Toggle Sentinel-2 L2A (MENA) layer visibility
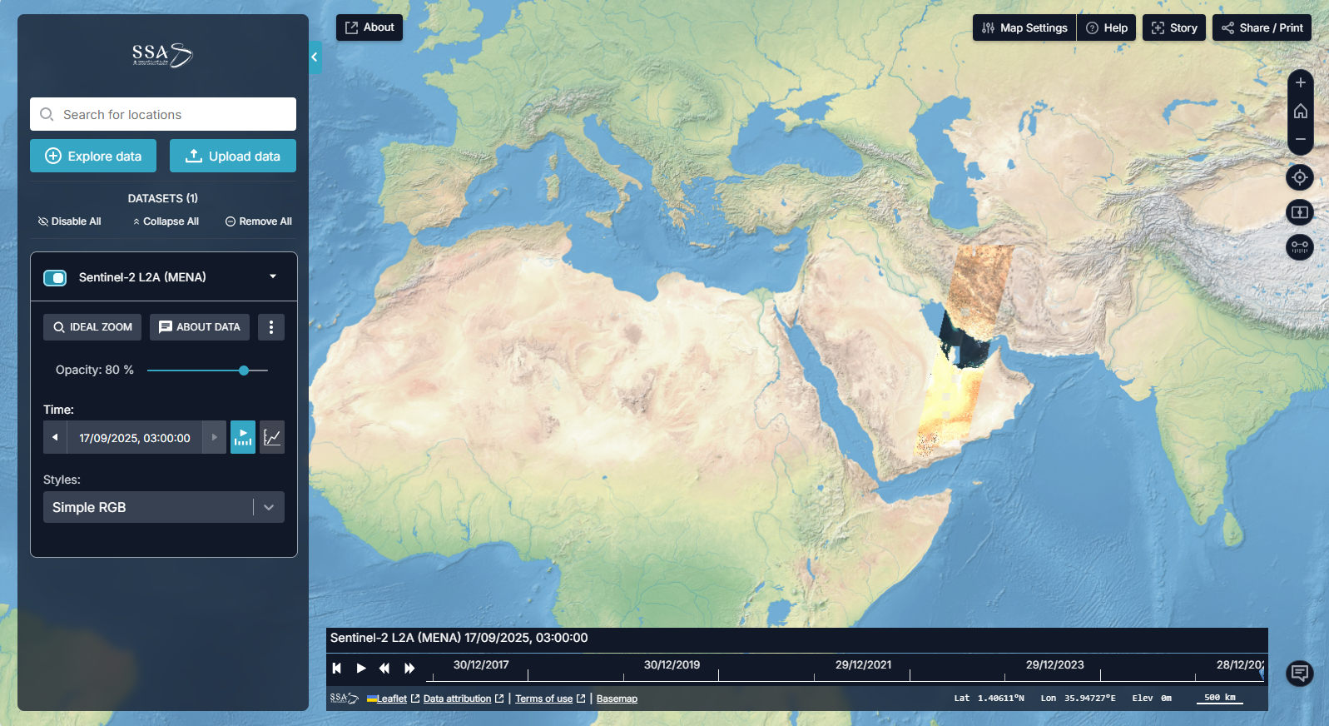This screenshot has height=726, width=1329. pyautogui.click(x=55, y=277)
